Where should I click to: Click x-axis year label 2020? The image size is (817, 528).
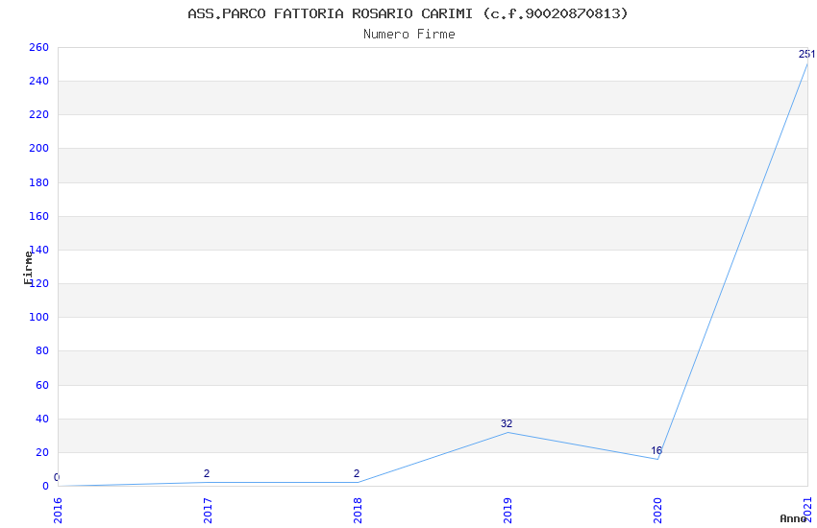click(658, 511)
